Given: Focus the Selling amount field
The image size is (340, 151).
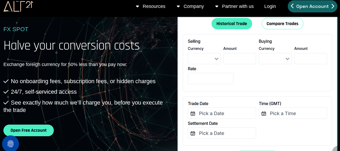Looking at the screenshot, I should click(240, 59).
